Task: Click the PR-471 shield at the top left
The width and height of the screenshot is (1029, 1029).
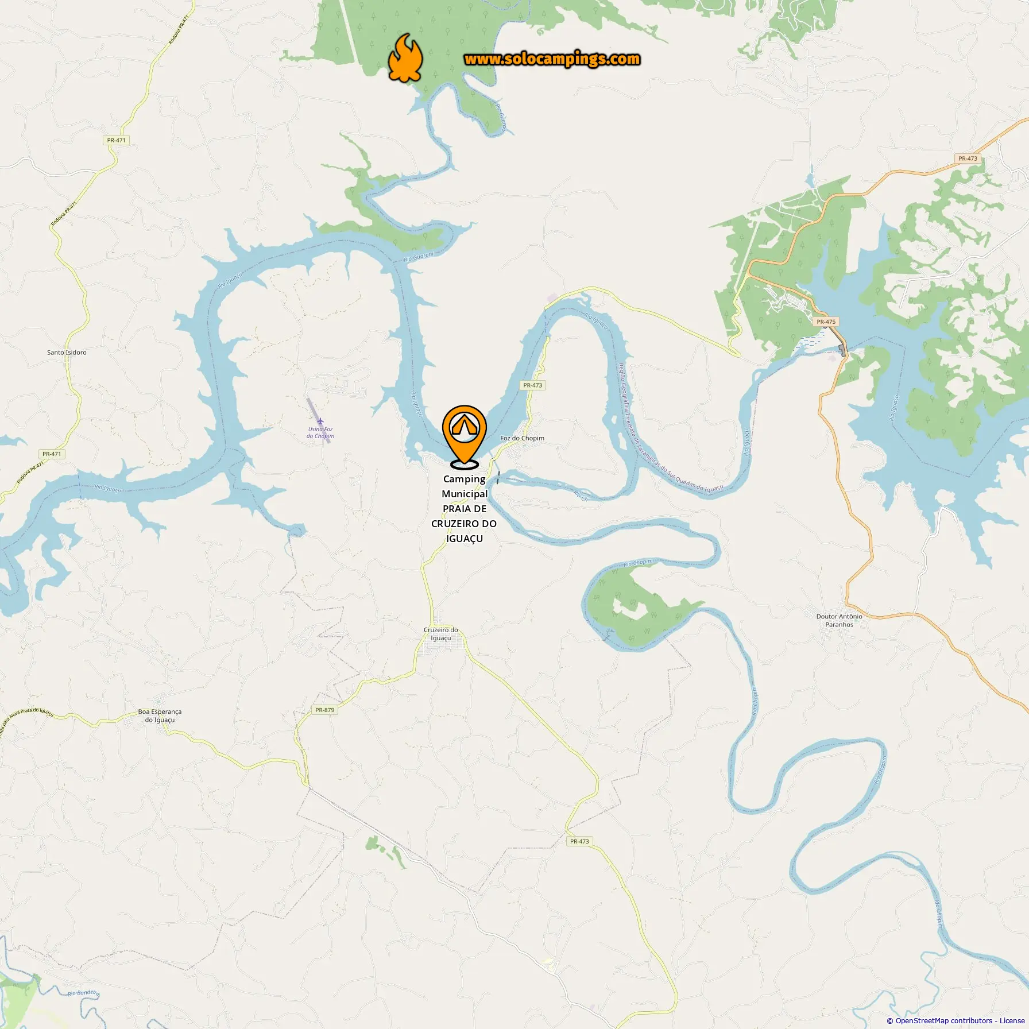Action: 116,140
